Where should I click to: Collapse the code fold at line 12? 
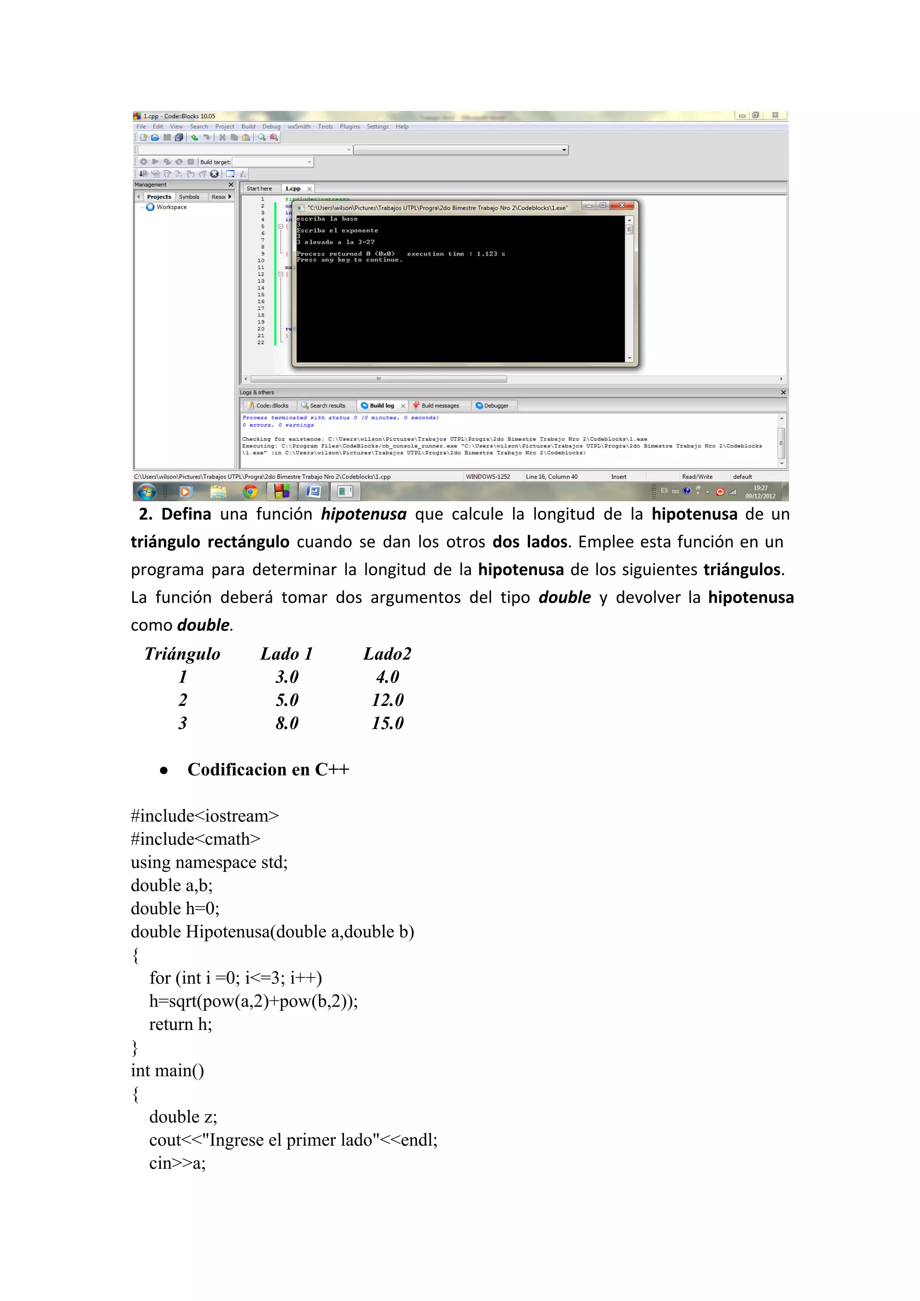click(x=280, y=274)
